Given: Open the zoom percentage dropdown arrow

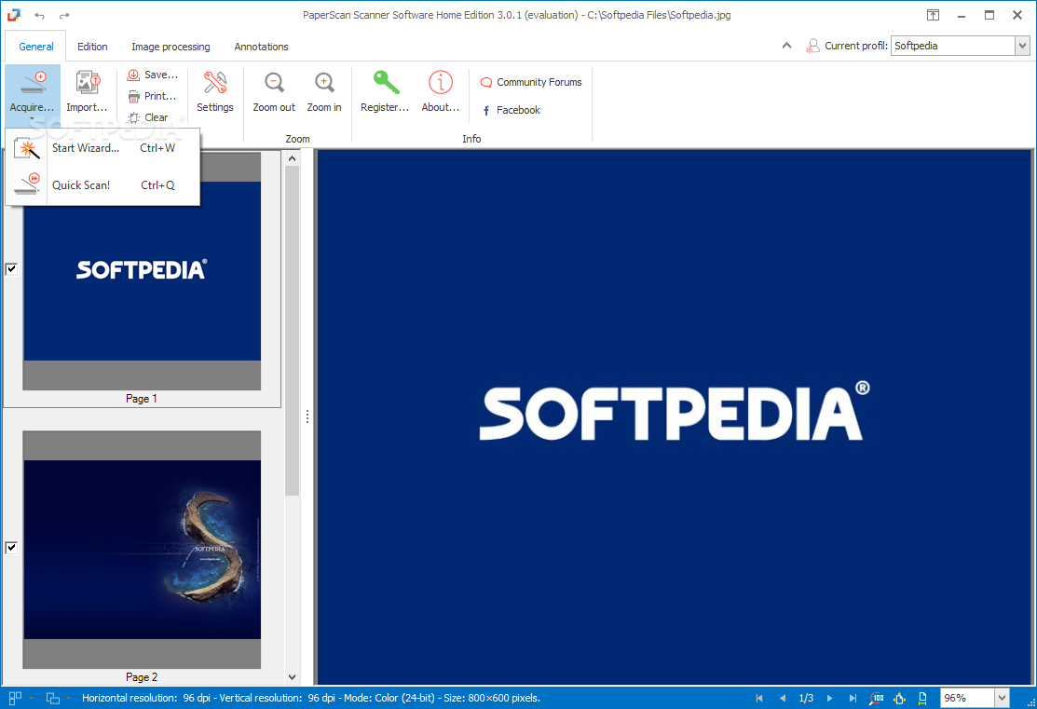Looking at the screenshot, I should [1002, 698].
